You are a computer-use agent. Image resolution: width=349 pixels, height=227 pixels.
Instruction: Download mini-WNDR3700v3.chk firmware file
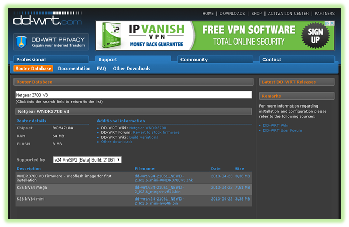coord(164,178)
